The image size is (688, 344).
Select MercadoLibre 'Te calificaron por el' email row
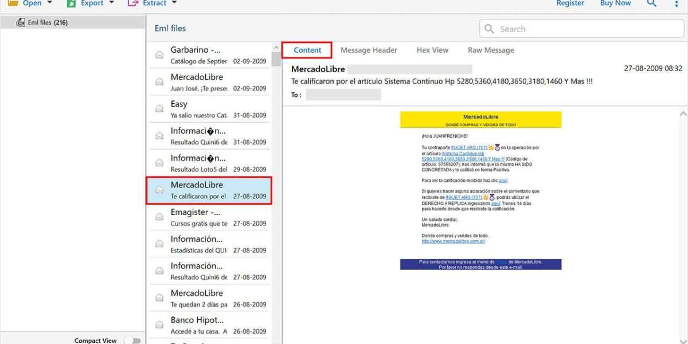pos(209,190)
